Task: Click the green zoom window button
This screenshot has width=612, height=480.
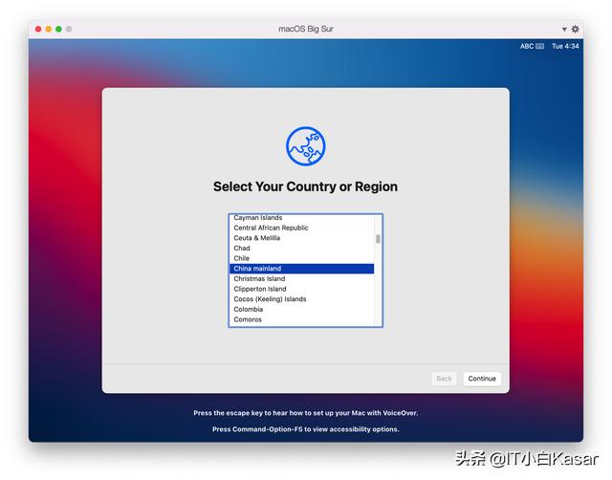Action: coord(58,29)
